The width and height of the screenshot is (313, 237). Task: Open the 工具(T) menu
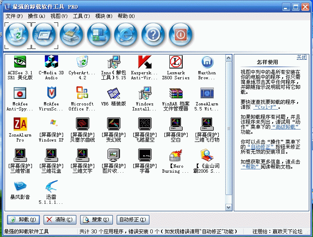point(81,16)
